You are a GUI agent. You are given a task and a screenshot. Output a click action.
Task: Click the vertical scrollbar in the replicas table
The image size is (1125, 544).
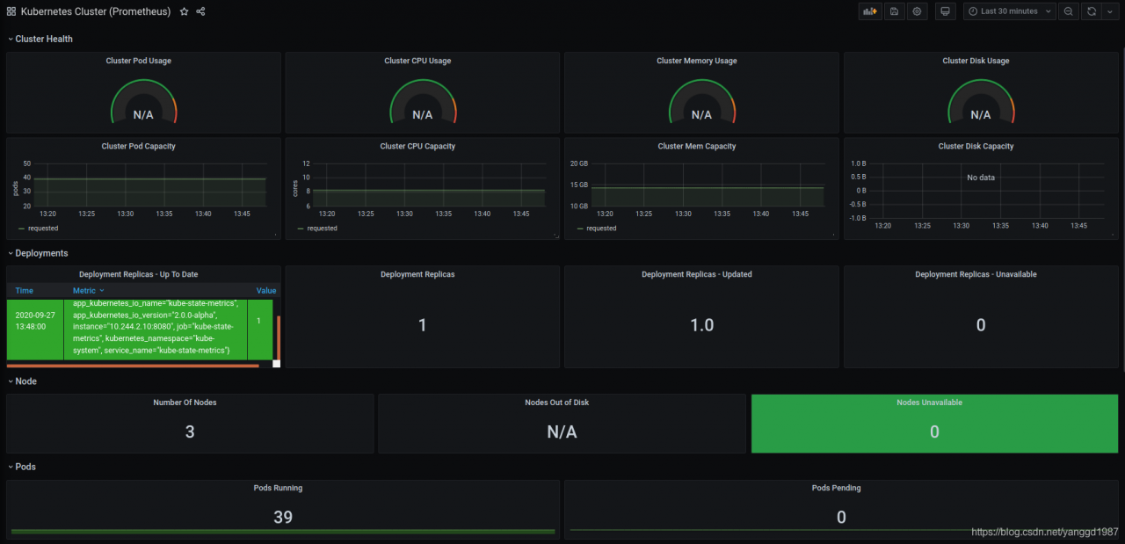[x=279, y=337]
